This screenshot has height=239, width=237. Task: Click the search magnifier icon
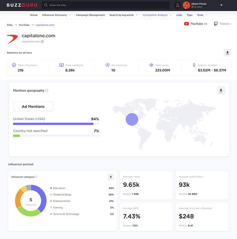click(45, 5)
